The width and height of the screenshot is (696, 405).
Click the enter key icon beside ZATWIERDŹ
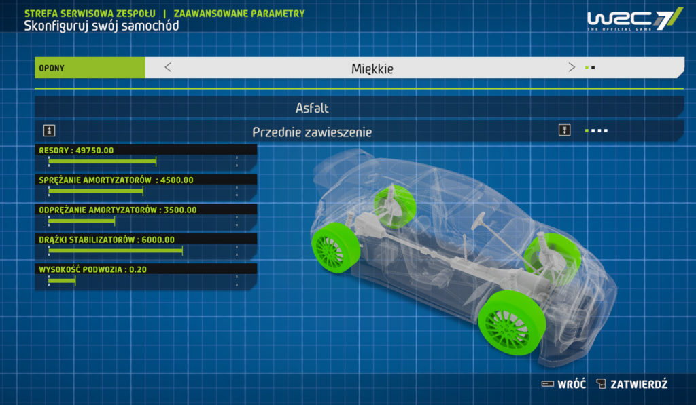(601, 384)
